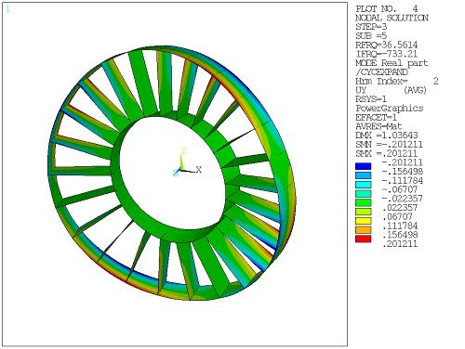Click the 'PowerGraphics' text

tap(390, 109)
